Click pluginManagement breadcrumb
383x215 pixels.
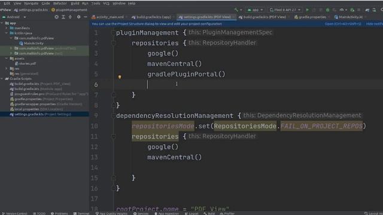click(69, 10)
